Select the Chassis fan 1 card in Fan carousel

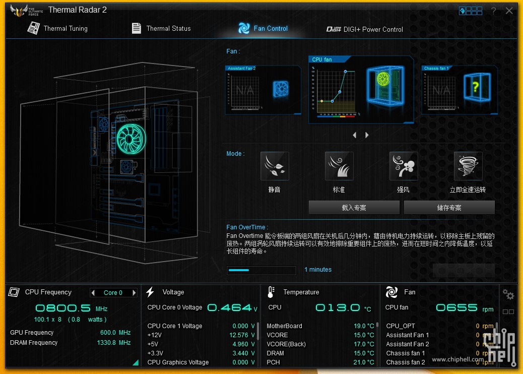460,90
